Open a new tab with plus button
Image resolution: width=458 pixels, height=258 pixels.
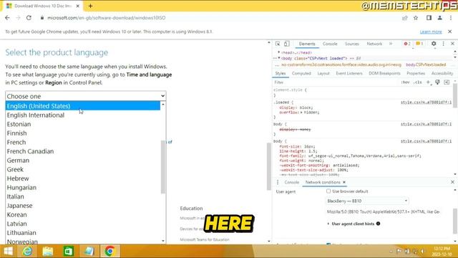coord(90,6)
